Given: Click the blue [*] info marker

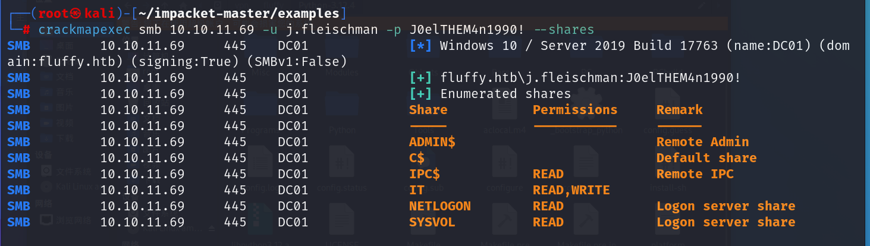Looking at the screenshot, I should (x=421, y=46).
